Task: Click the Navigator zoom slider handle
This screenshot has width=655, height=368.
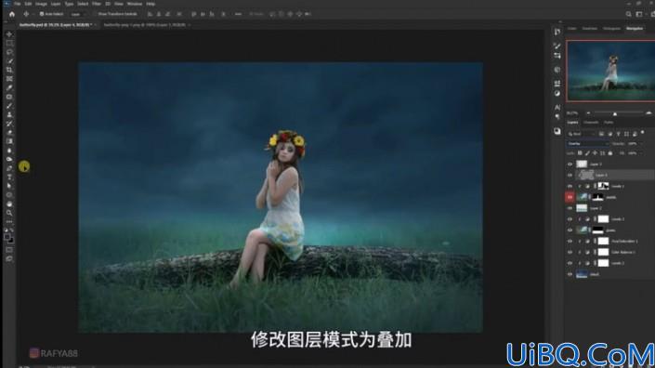Action: point(615,113)
